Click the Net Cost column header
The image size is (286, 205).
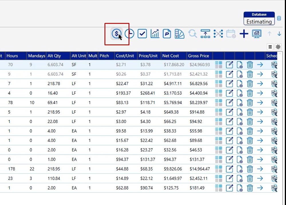pos(171,56)
